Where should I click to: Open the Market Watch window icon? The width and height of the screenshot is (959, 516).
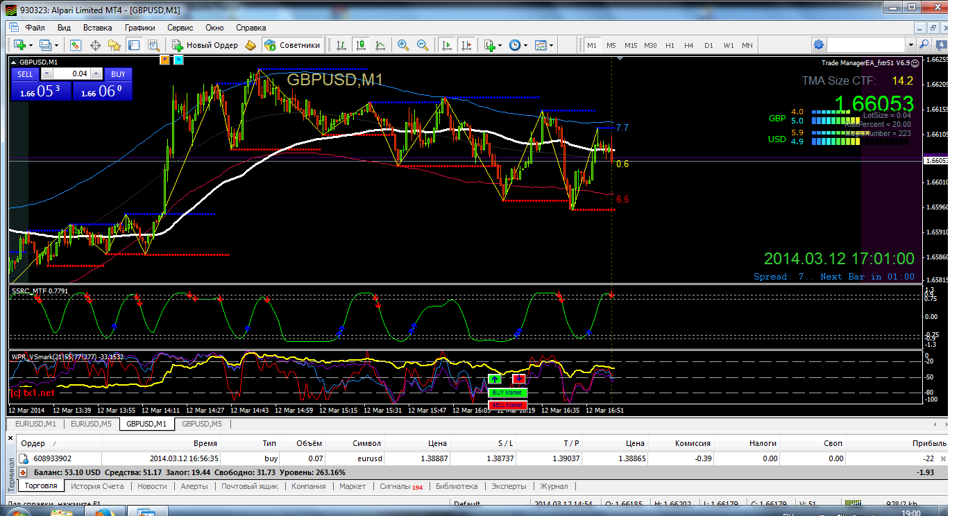tap(76, 45)
